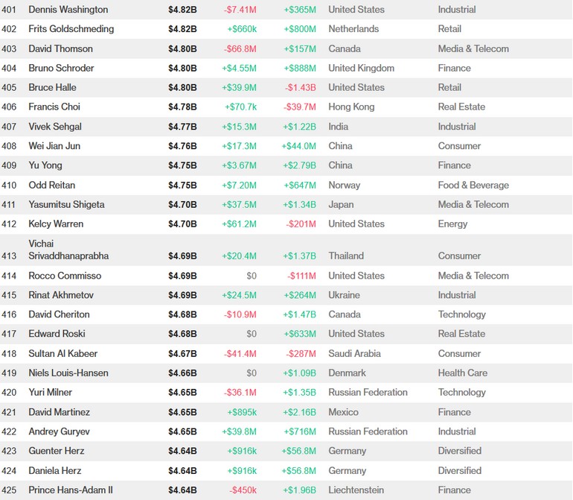Select the row ranked 416
This screenshot has width=573, height=500.
pyautogui.click(x=59, y=314)
